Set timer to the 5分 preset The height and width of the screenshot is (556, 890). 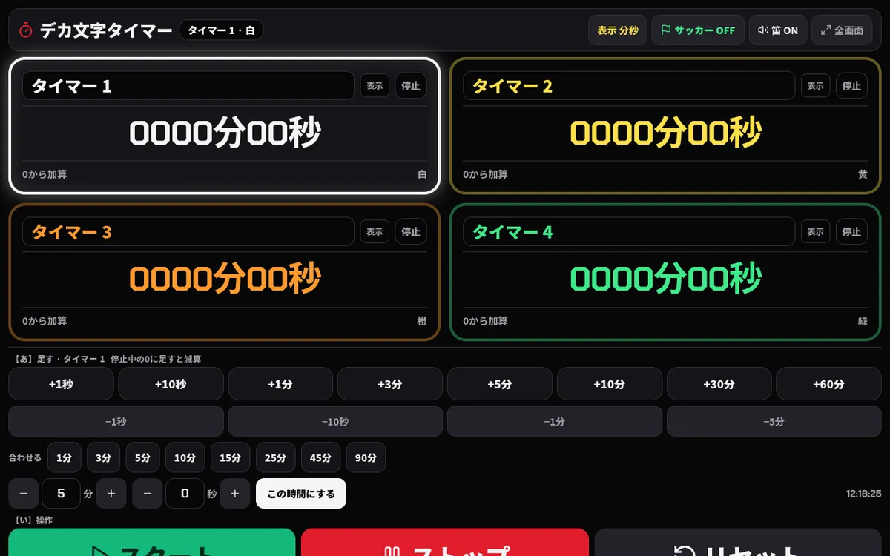tap(142, 458)
